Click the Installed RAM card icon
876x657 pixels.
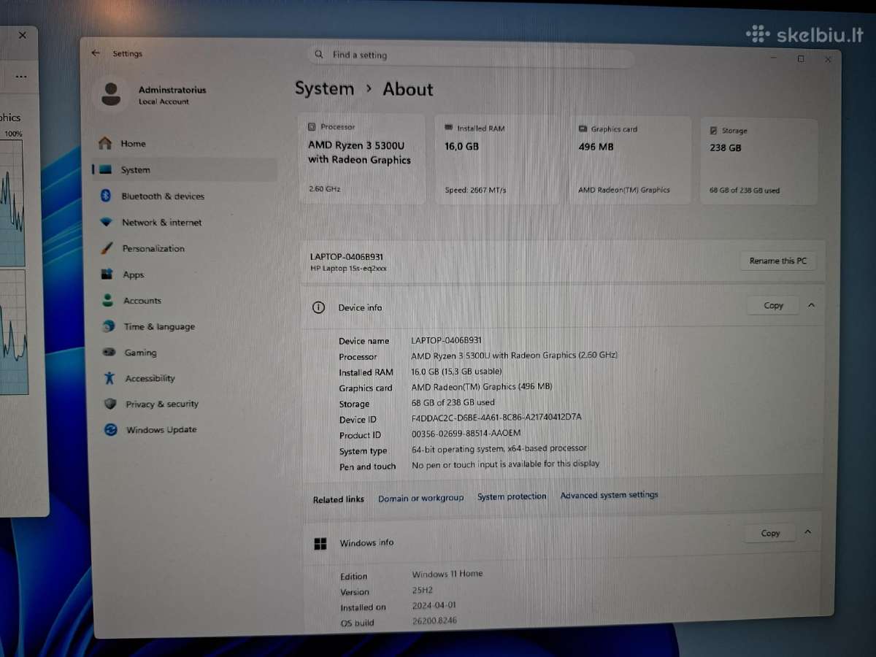coord(449,128)
